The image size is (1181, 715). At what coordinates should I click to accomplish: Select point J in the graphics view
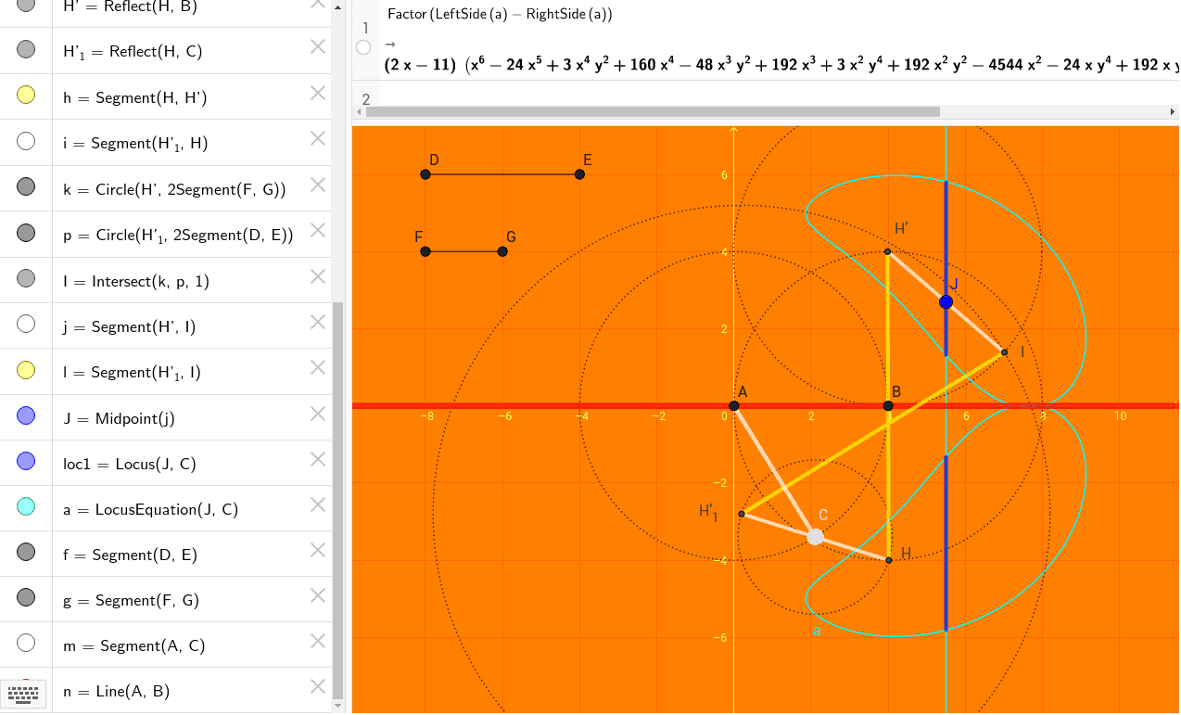coord(946,300)
